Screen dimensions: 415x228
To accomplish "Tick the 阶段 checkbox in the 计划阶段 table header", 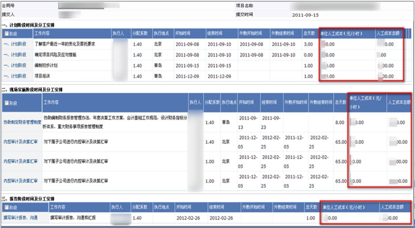I will coord(7,34).
